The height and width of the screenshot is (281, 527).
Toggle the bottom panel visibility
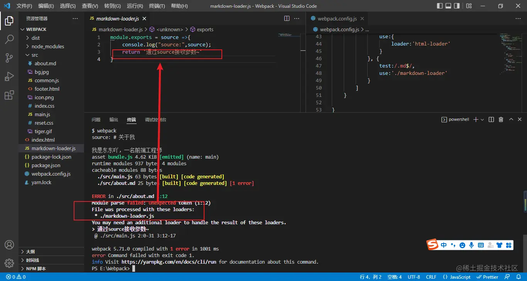[x=448, y=6]
